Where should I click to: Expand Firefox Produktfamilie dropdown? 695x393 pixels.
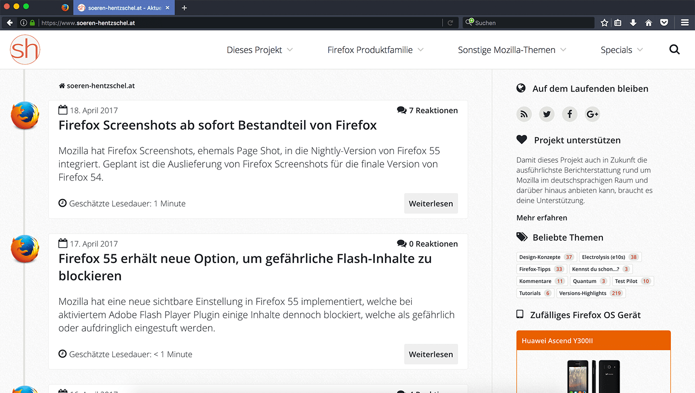(375, 50)
